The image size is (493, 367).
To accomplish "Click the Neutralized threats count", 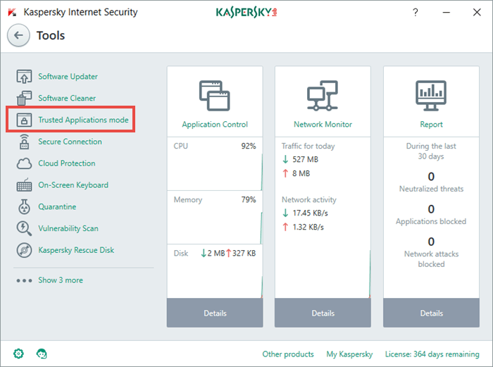I will pyautogui.click(x=431, y=176).
